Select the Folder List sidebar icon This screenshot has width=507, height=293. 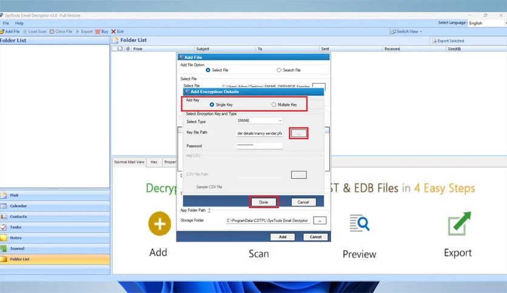[x=4, y=259]
